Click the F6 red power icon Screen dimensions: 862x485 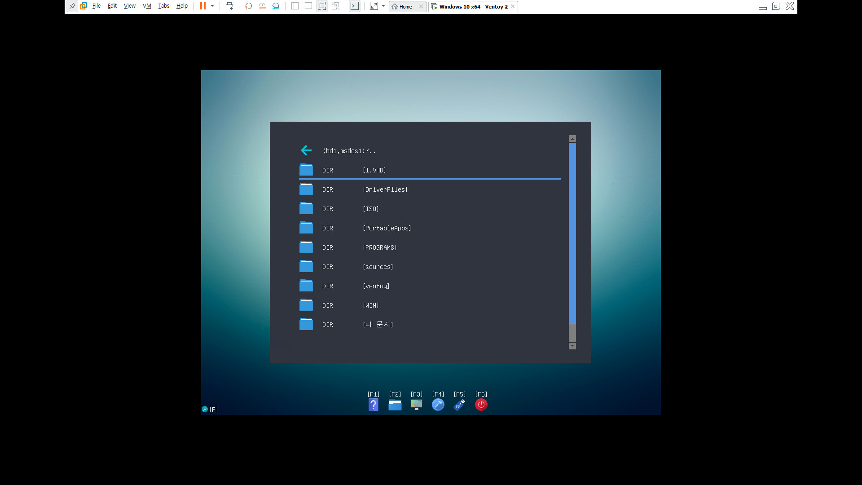[481, 405]
